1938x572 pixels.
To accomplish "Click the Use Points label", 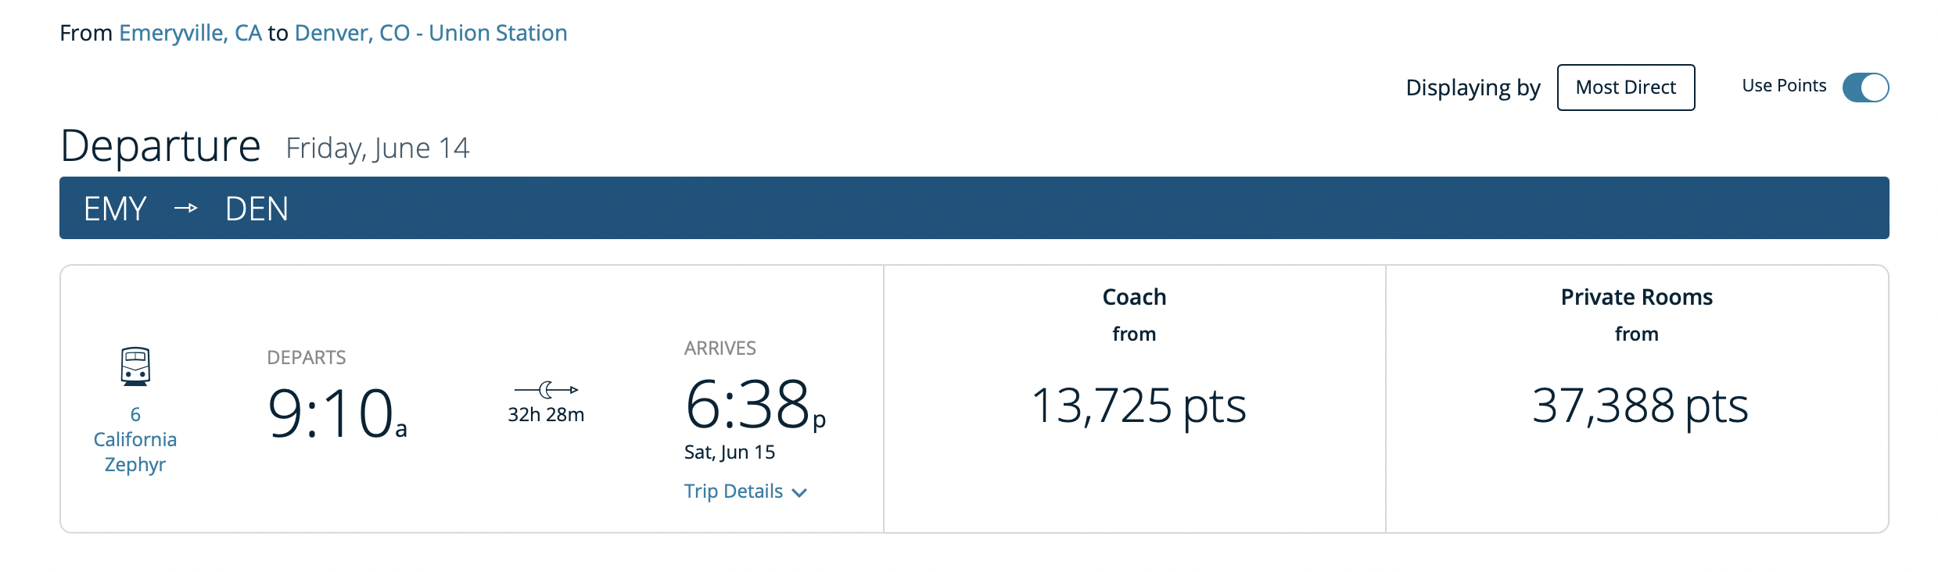I will (1784, 86).
